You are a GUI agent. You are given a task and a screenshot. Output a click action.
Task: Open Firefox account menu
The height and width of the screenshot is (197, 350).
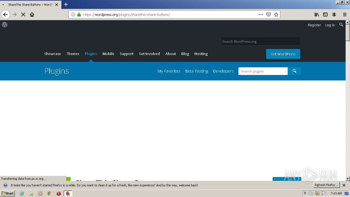pyautogui.click(x=334, y=15)
